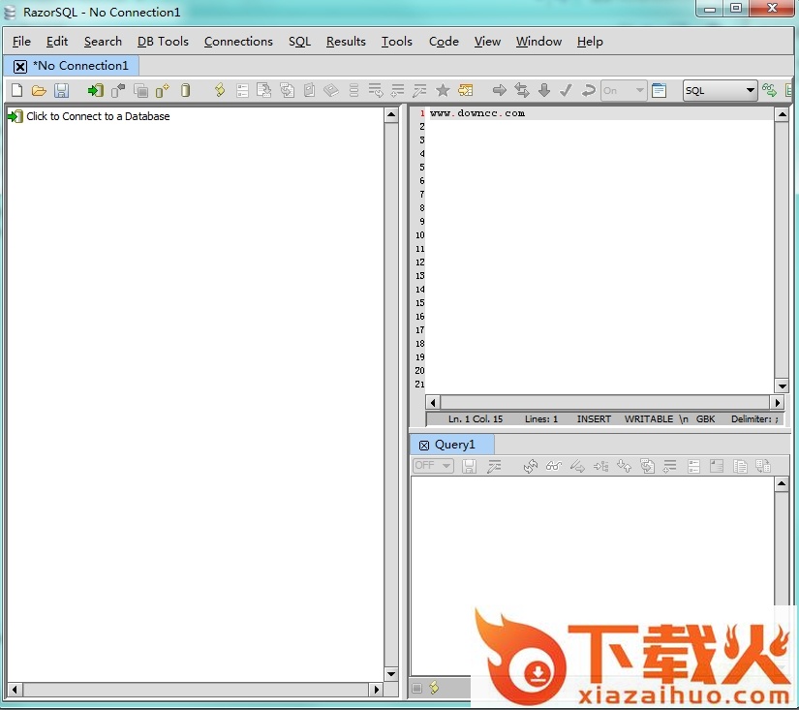
Task: Open the Connections menu
Action: click(238, 41)
